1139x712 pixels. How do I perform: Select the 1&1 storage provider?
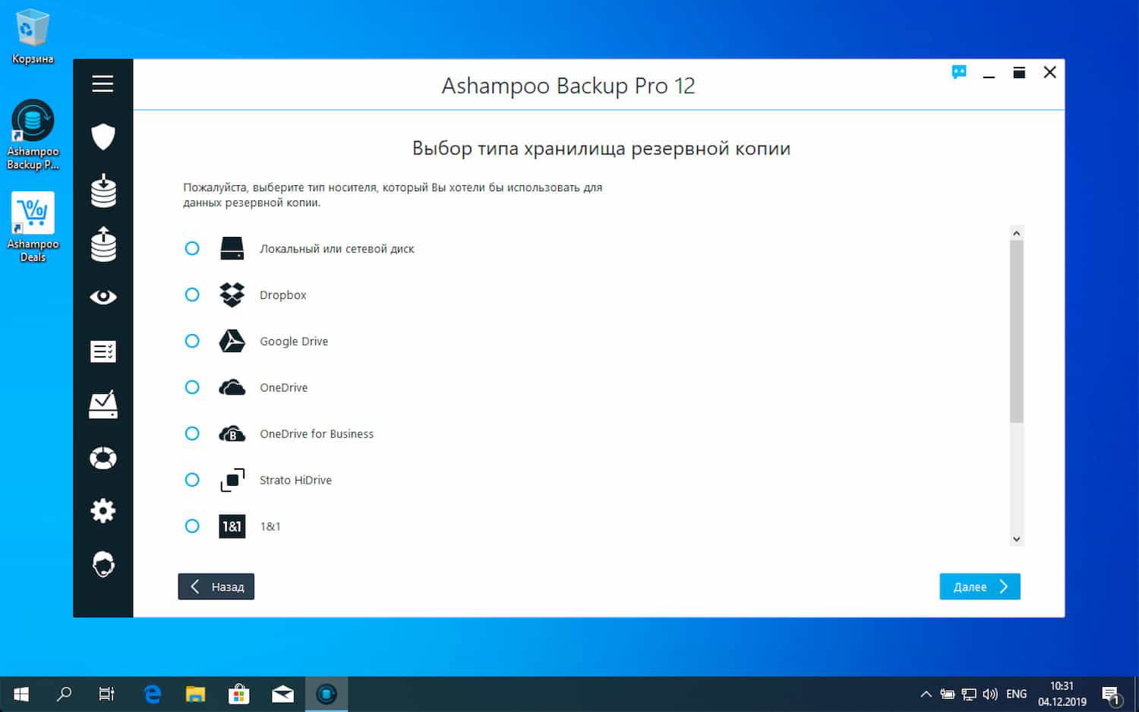click(192, 526)
